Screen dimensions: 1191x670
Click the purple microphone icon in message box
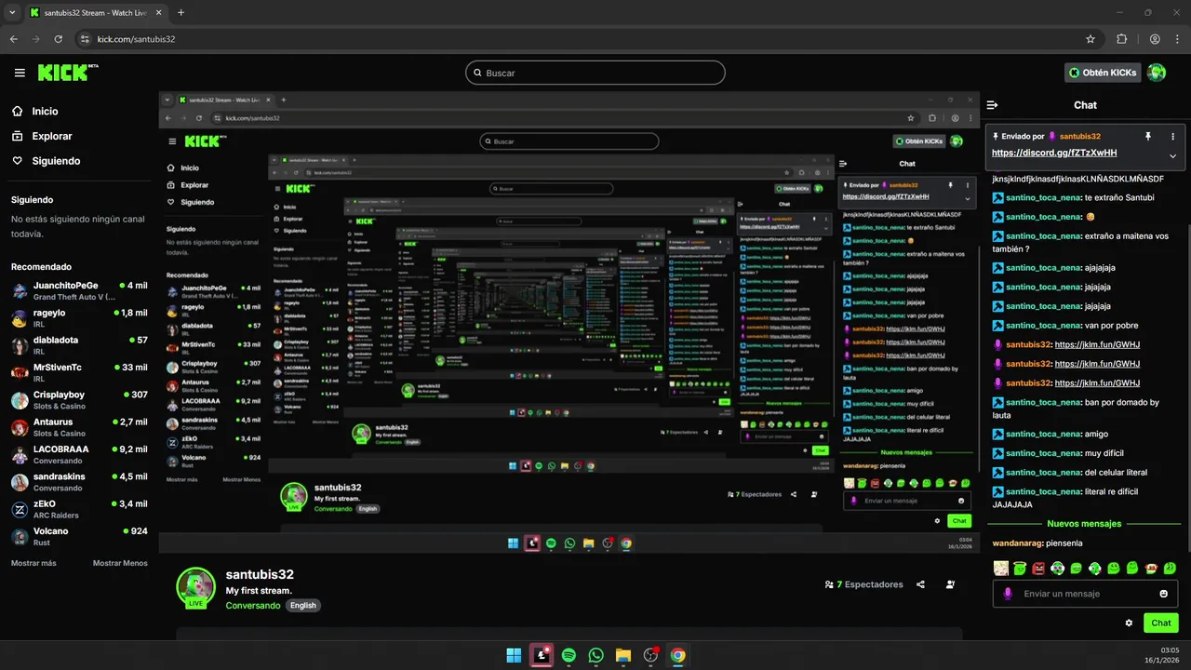1007,594
